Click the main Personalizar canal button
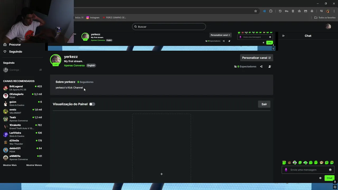338x190 pixels. (256, 58)
